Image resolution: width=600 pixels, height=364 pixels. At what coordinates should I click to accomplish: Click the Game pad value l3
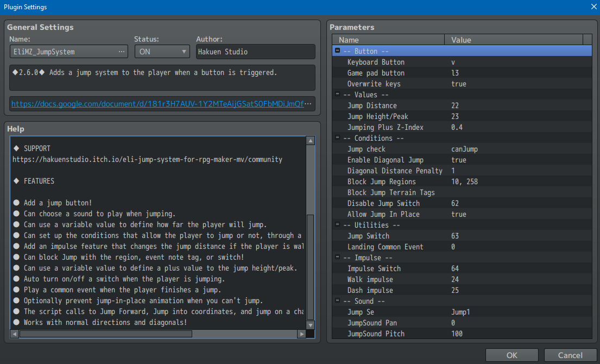pyautogui.click(x=455, y=73)
